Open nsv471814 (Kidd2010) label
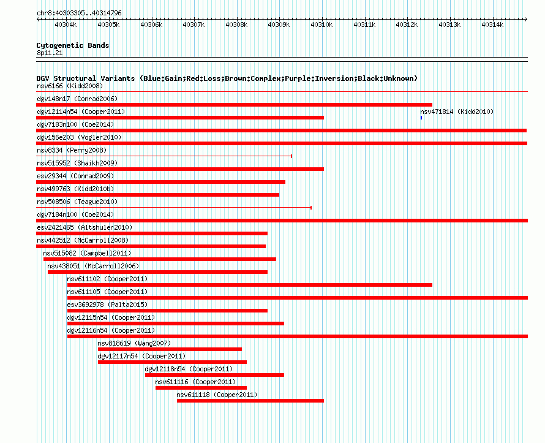 [457, 112]
